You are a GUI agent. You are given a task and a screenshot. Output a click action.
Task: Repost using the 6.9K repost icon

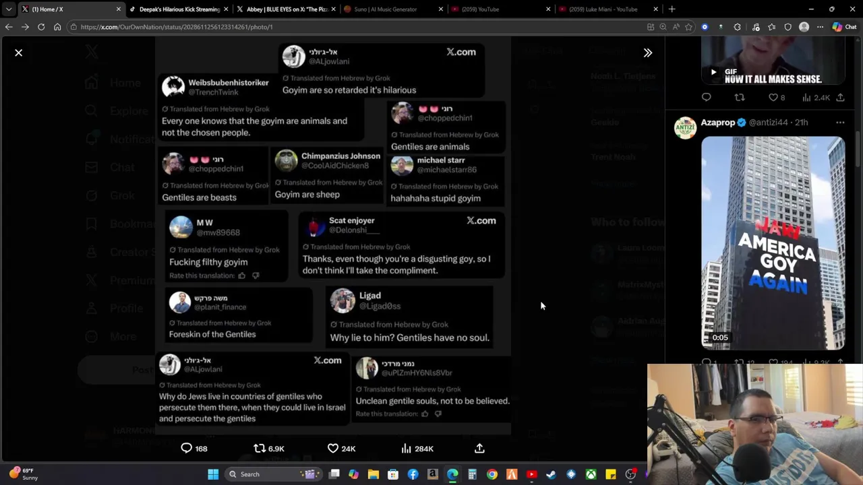(269, 448)
